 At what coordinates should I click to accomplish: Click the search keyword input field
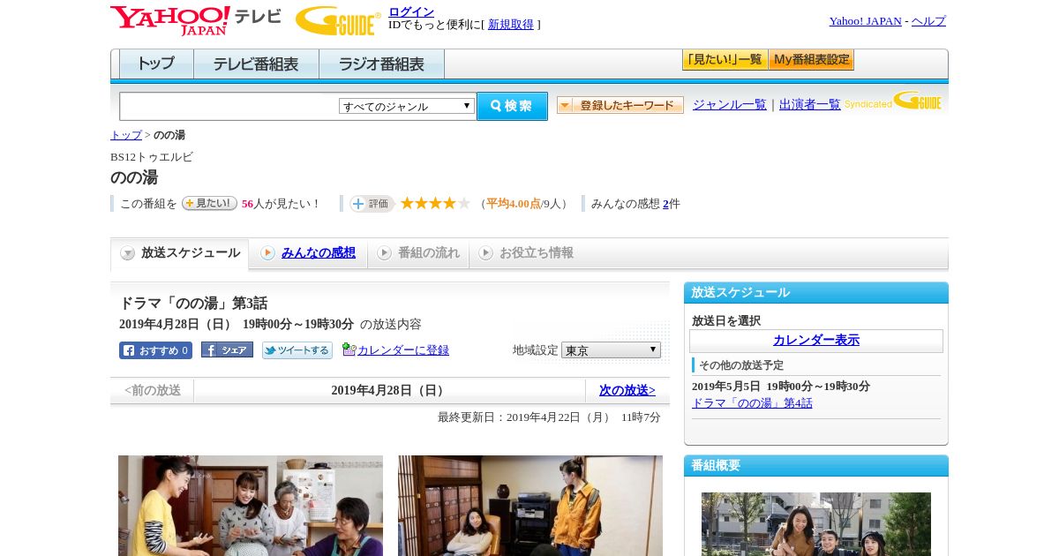[x=229, y=106]
